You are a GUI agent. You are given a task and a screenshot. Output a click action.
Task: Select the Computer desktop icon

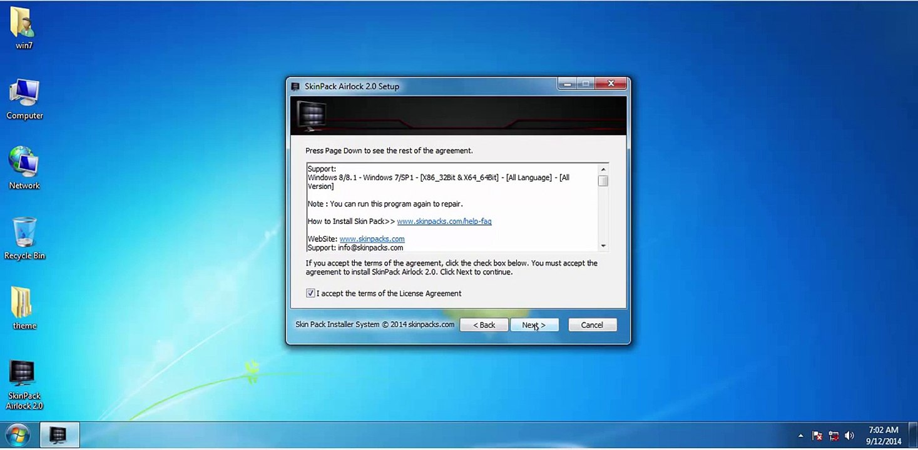(24, 99)
